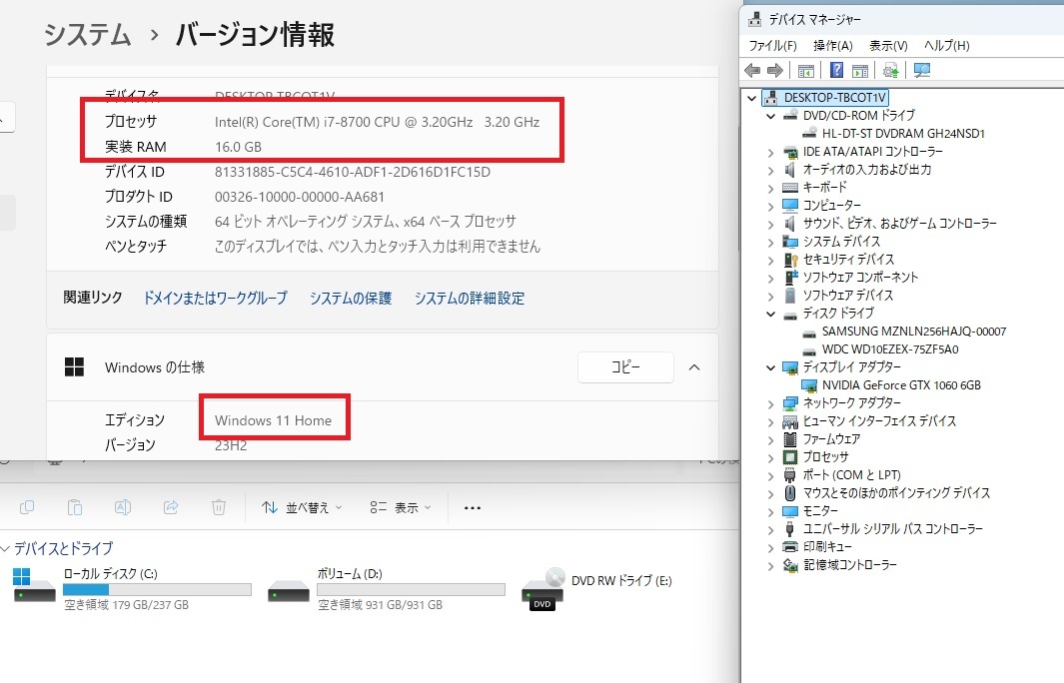This screenshot has height=683, width=1064.
Task: Click the 16.0 GB RAM value
Action: [238, 147]
